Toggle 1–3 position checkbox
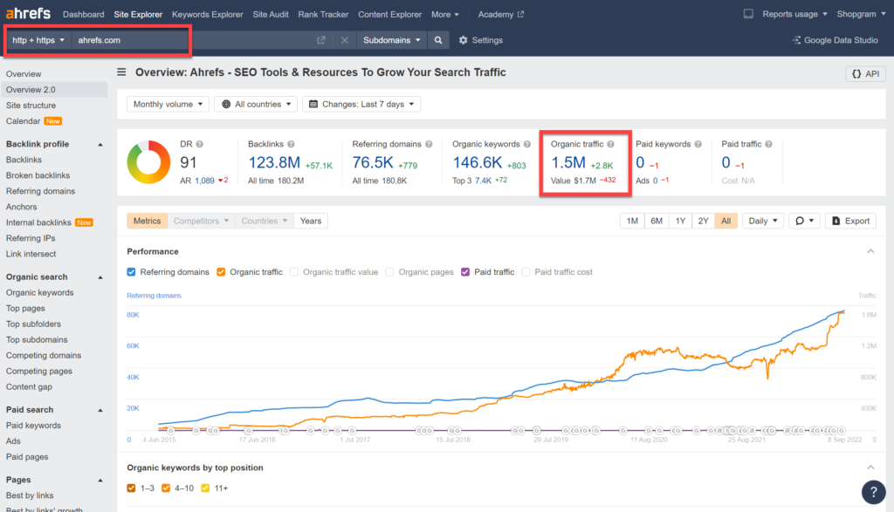The image size is (894, 512). pyautogui.click(x=131, y=488)
